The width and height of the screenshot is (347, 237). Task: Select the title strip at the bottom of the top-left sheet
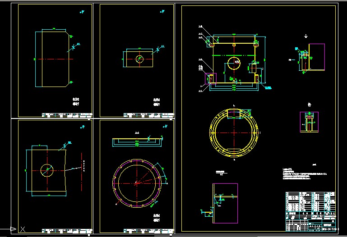66,114
